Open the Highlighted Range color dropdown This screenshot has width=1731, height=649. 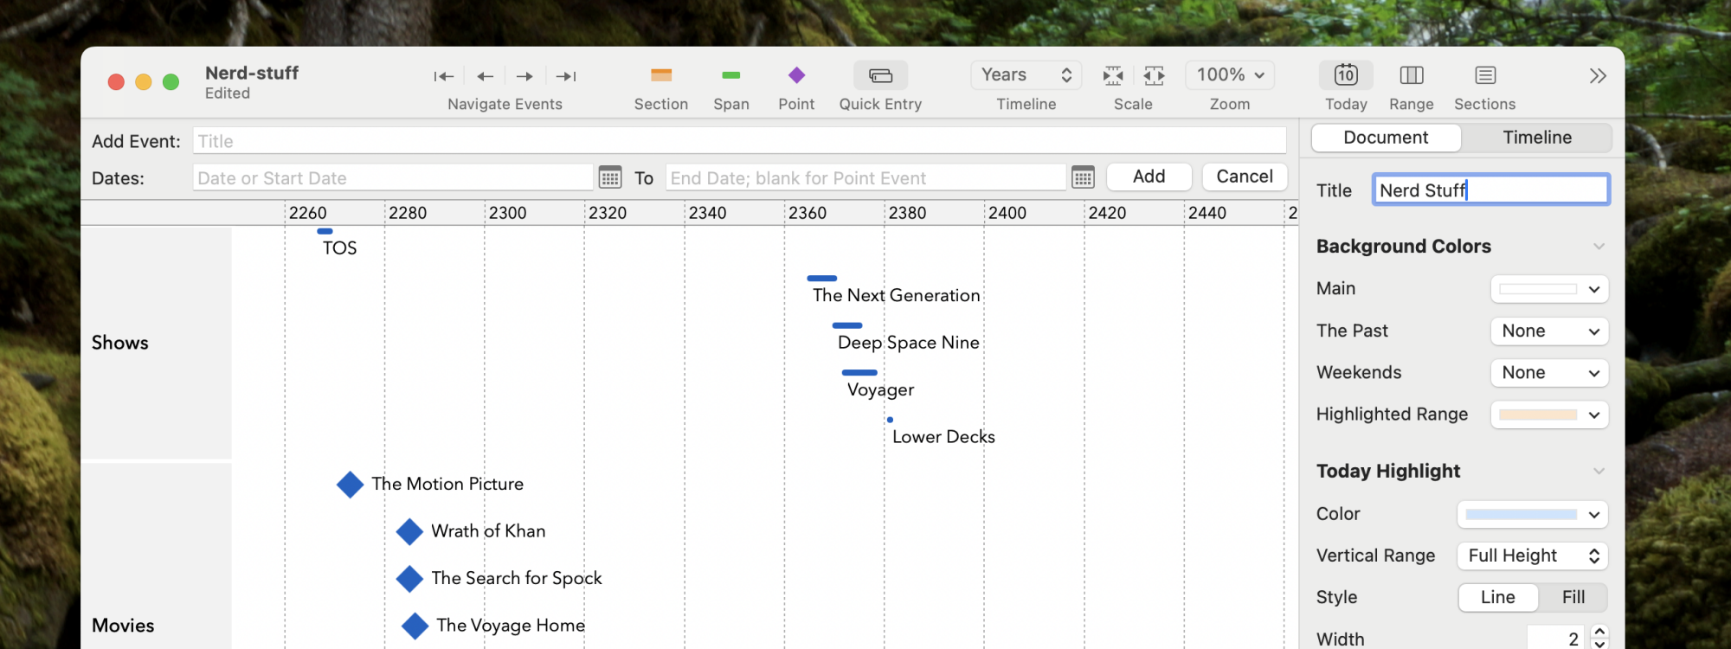pos(1549,415)
